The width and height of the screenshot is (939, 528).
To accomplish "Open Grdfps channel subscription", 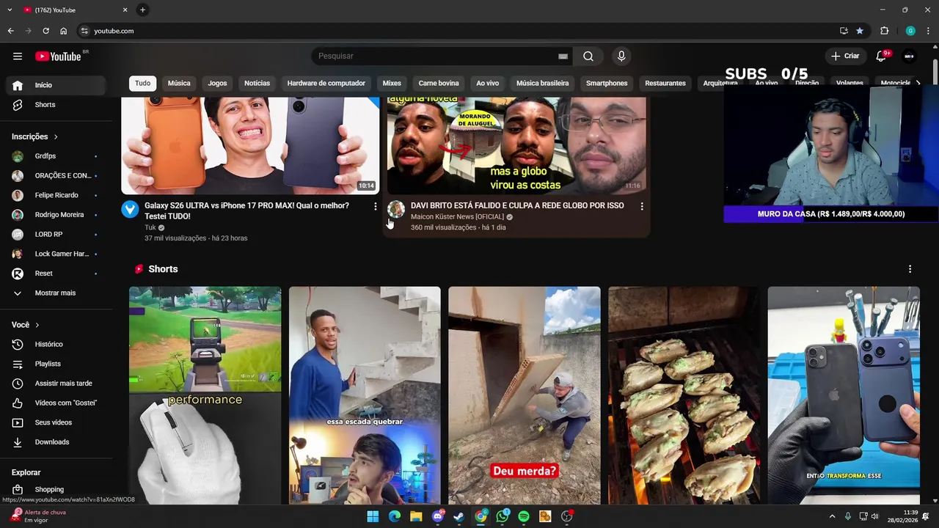I will pyautogui.click(x=55, y=156).
